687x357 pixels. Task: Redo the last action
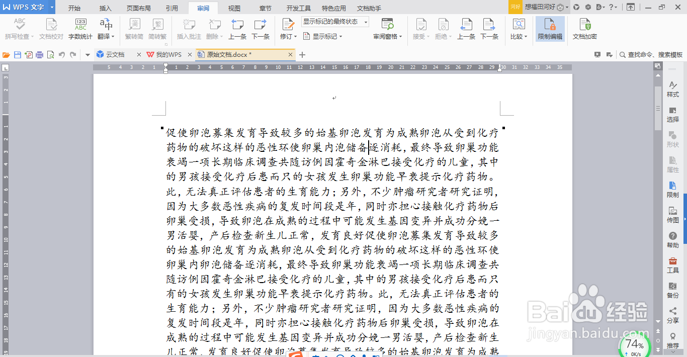[x=73, y=55]
